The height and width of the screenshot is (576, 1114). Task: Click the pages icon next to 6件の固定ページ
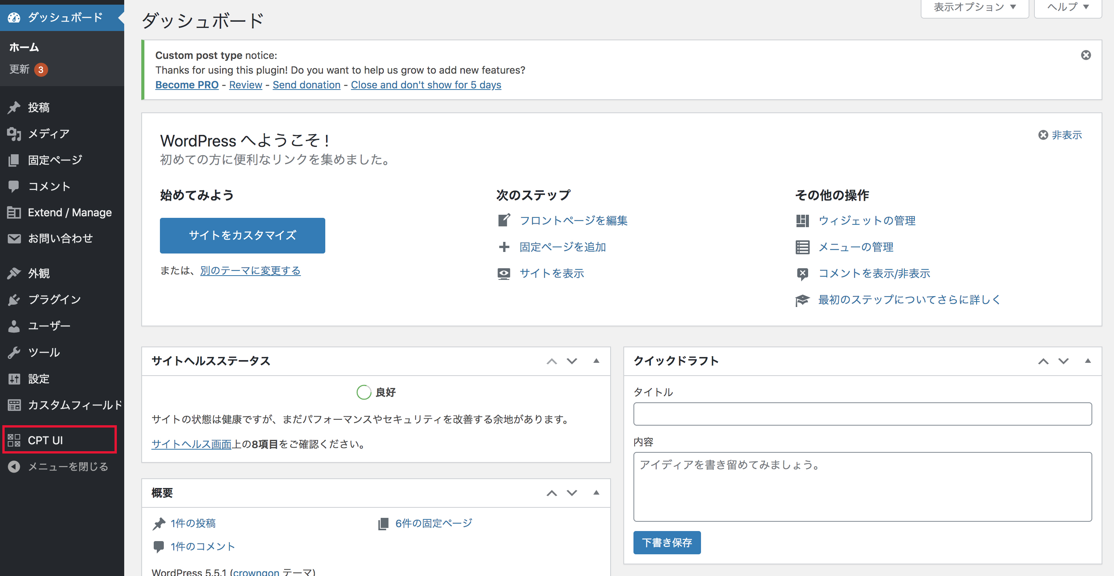click(x=383, y=524)
